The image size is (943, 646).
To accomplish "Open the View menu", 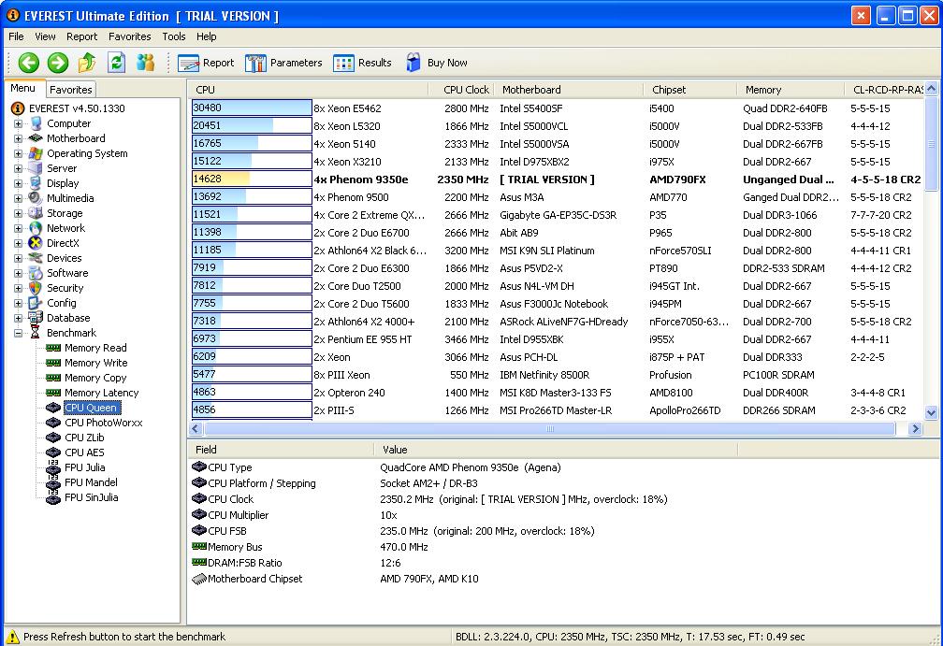I will (45, 36).
